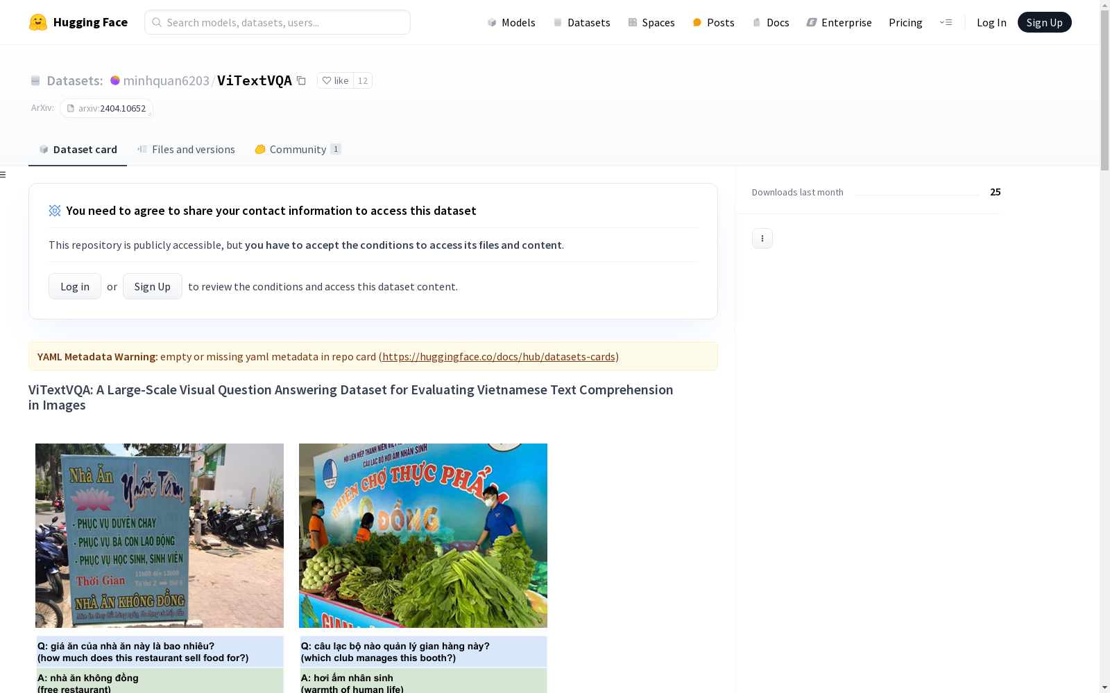Open the Community tab
This screenshot has height=693, width=1110.
click(x=298, y=149)
